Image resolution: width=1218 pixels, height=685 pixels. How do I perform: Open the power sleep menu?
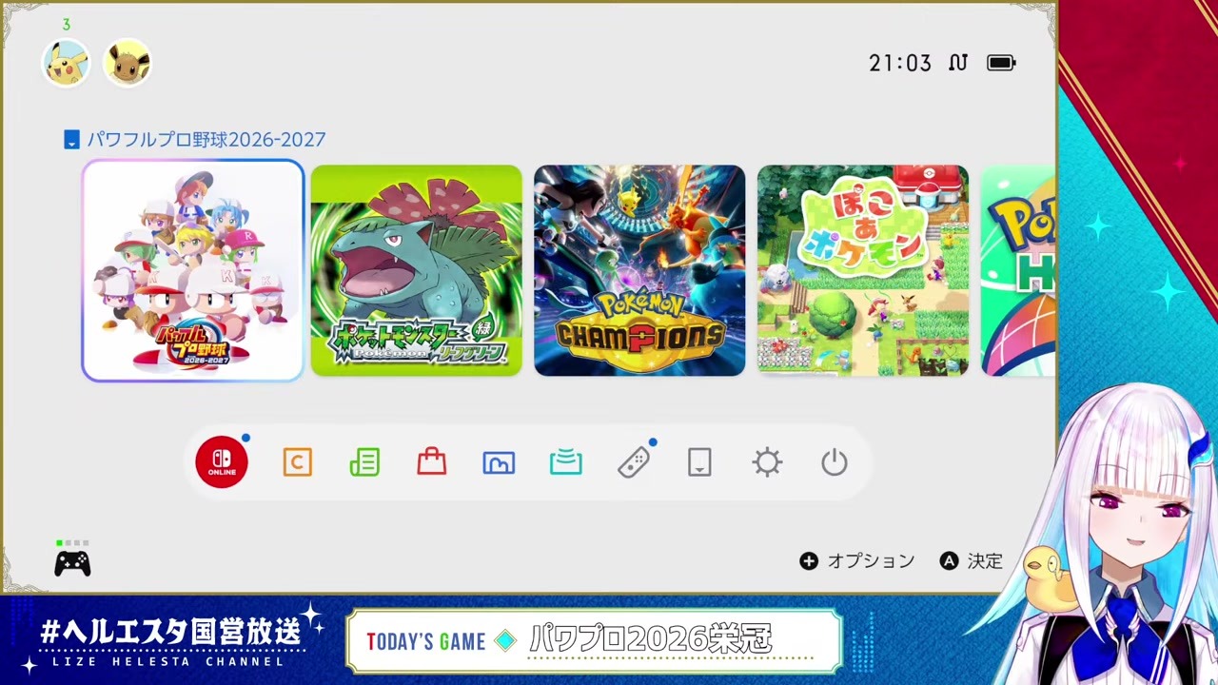pos(835,463)
